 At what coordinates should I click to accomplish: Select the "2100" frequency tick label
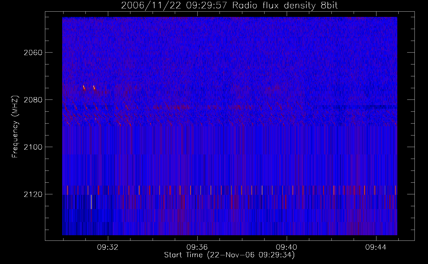point(33,147)
